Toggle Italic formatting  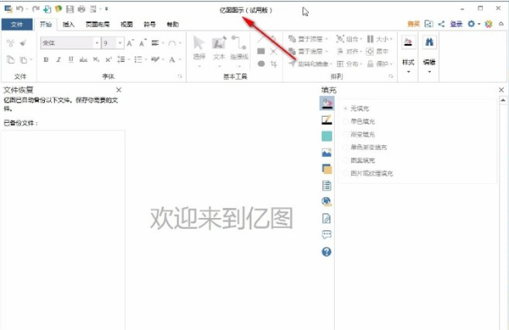click(59, 59)
